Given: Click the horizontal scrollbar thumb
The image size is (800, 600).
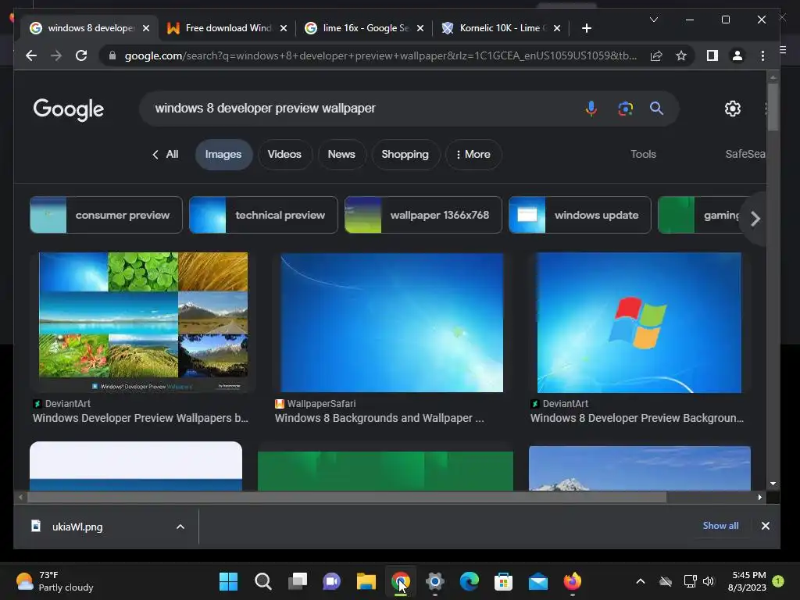Looking at the screenshot, I should 347,497.
